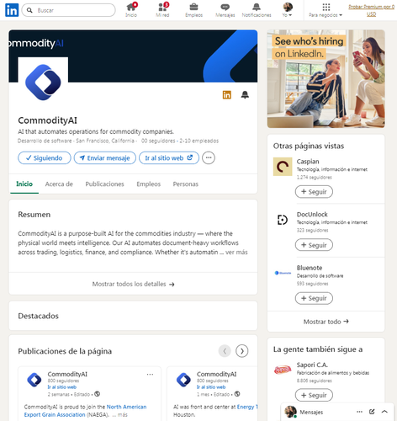The height and width of the screenshot is (421, 397).
Task: Switch to the Publicaciones tab
Action: pyautogui.click(x=104, y=184)
